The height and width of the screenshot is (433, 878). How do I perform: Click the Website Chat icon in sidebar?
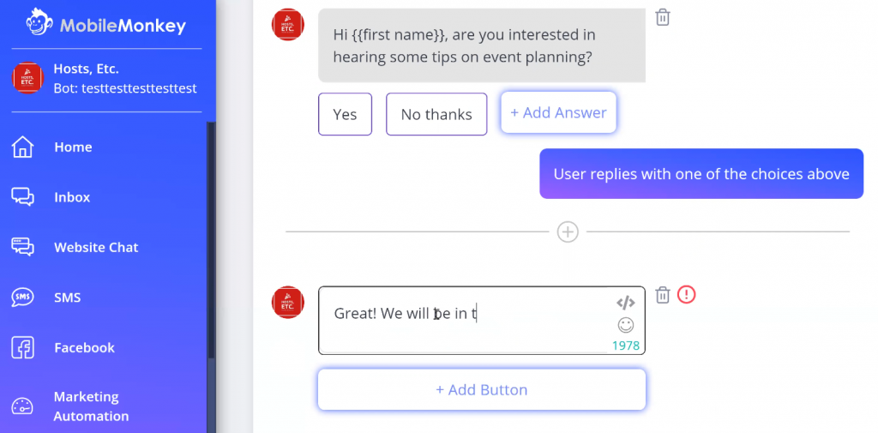(x=23, y=247)
